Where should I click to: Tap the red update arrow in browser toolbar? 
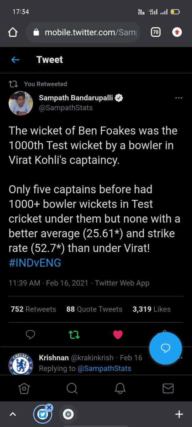[x=177, y=32]
